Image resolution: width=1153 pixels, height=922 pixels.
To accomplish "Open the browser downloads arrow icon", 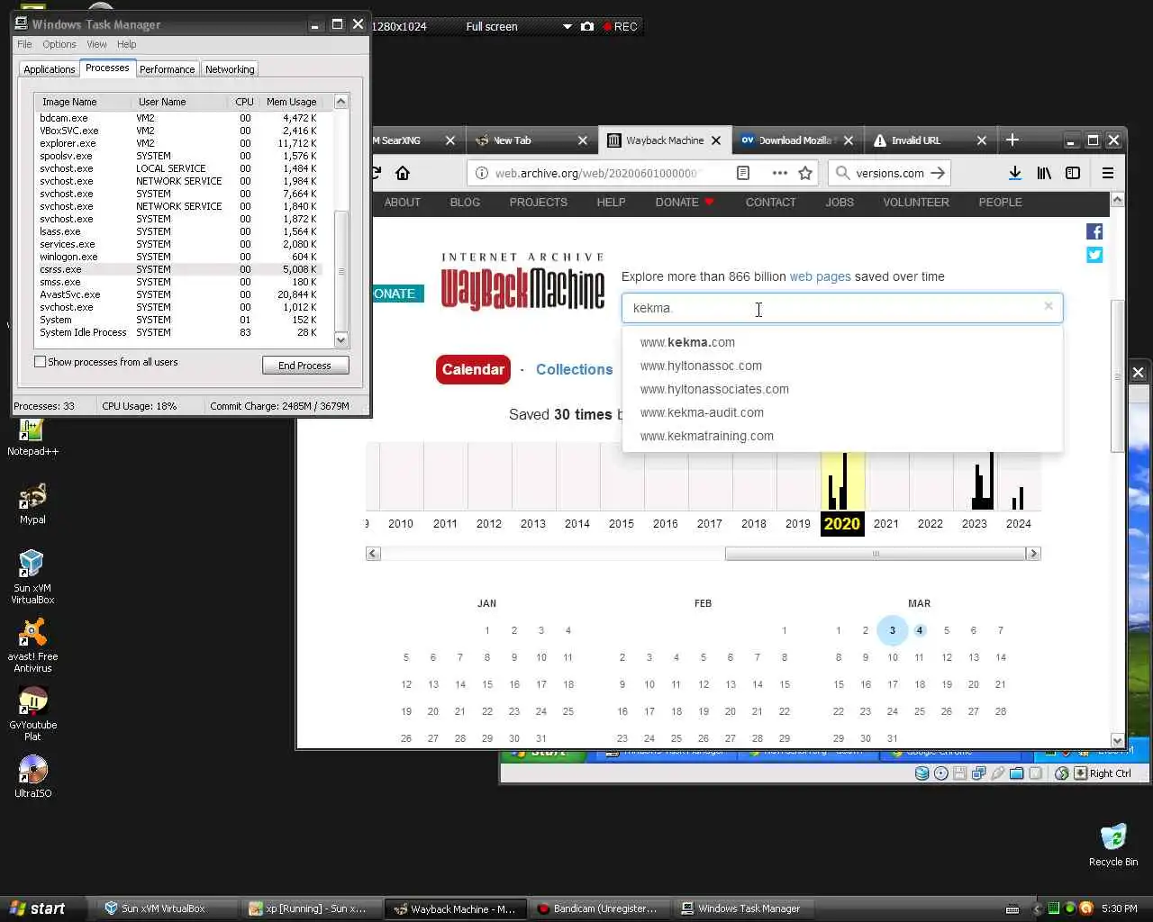I will click(x=1014, y=173).
